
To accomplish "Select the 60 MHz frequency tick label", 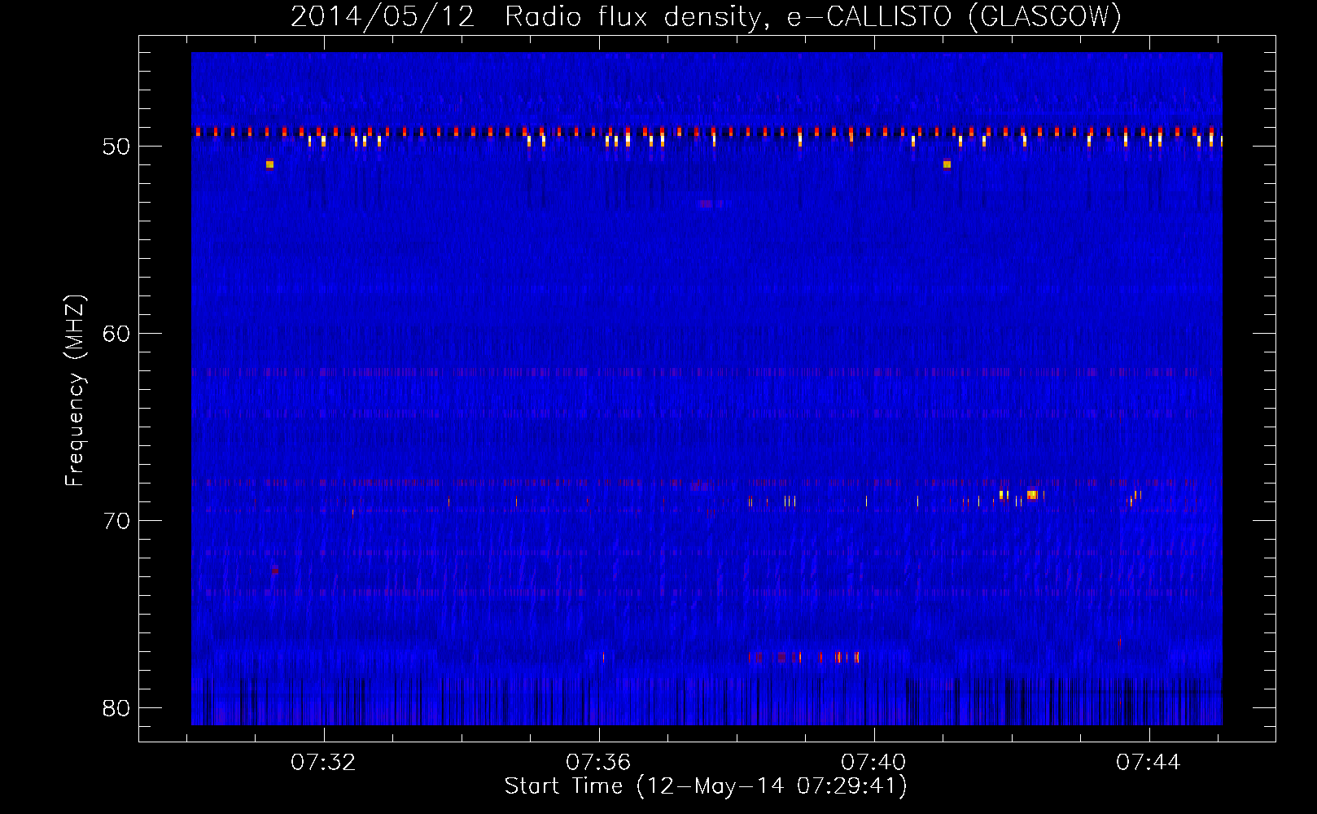I will (116, 334).
